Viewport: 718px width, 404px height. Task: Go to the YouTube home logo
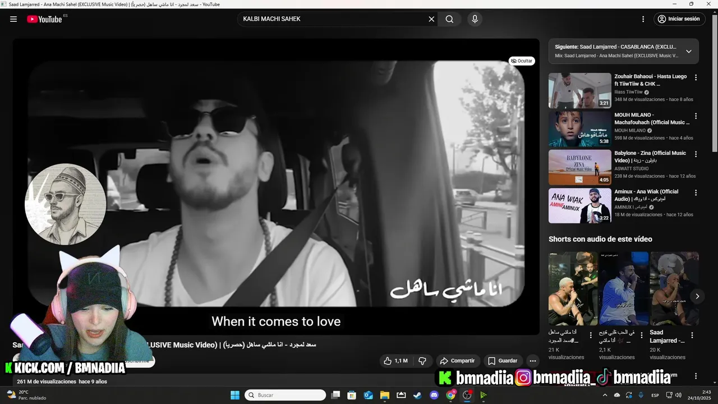coord(44,19)
